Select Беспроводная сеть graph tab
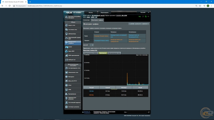The width and height of the screenshot is (214, 120). coord(114,53)
